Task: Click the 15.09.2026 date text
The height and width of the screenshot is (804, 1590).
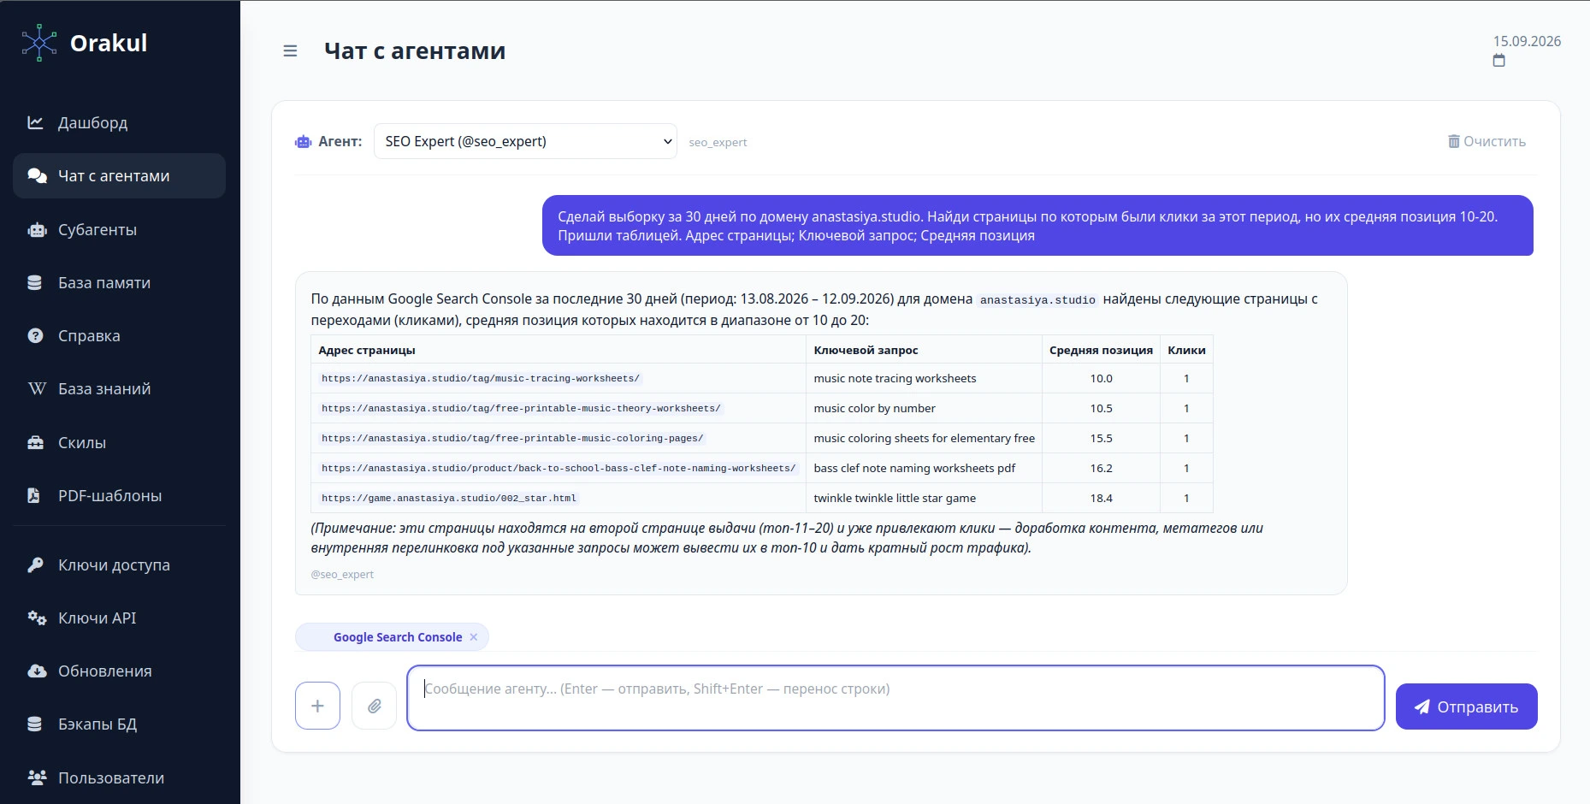Action: point(1527,41)
